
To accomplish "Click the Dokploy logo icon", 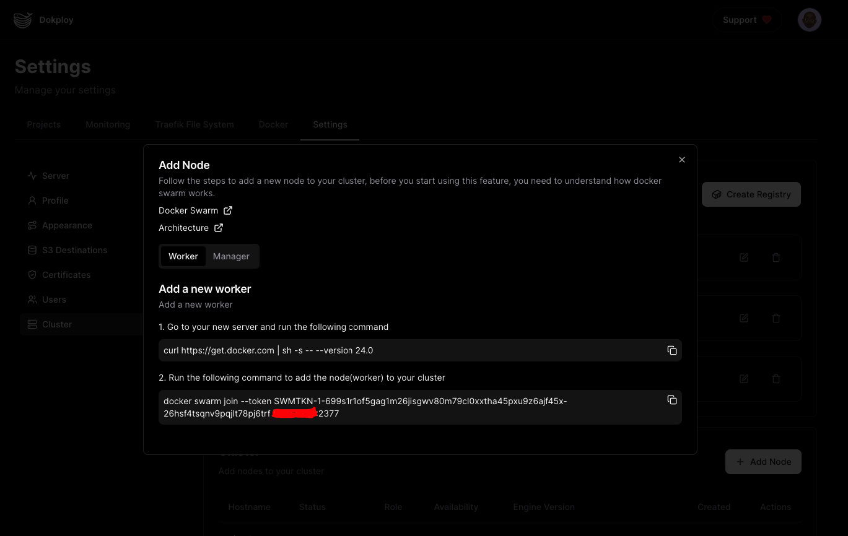I will point(23,20).
